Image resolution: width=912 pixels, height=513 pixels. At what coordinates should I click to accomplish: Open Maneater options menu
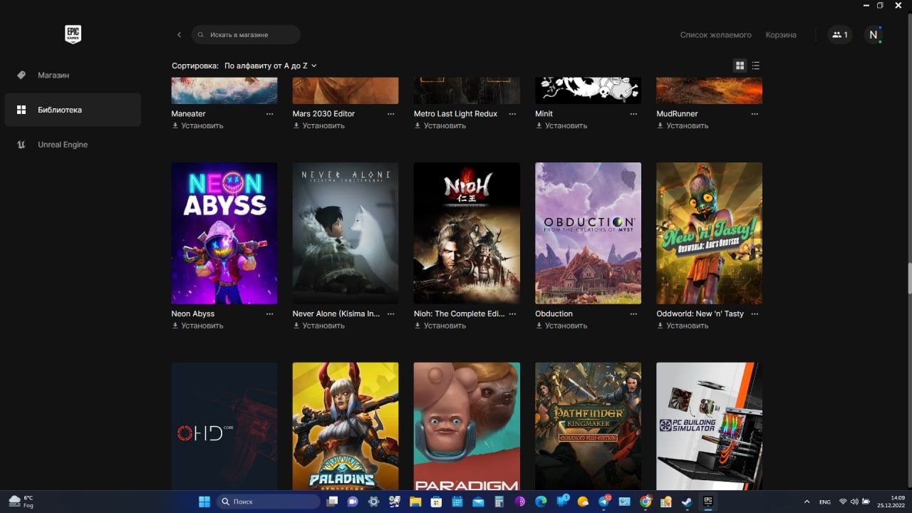point(269,114)
